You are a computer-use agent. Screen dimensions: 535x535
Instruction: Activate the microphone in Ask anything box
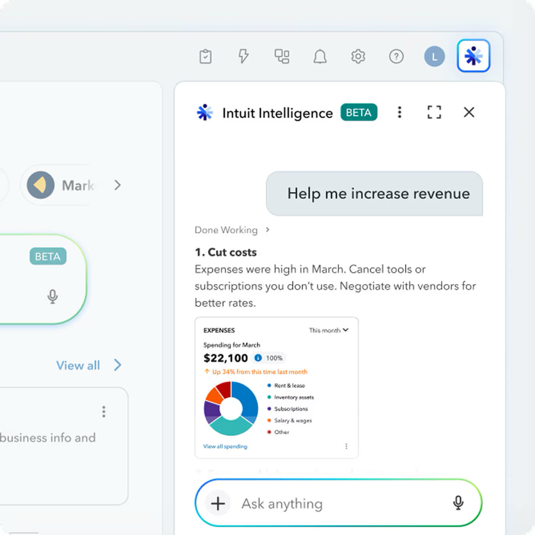click(x=458, y=503)
